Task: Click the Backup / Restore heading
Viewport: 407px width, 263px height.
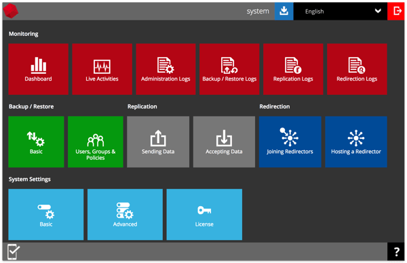Action: tap(31, 106)
